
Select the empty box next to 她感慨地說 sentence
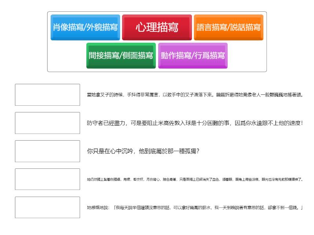(x=47, y=208)
